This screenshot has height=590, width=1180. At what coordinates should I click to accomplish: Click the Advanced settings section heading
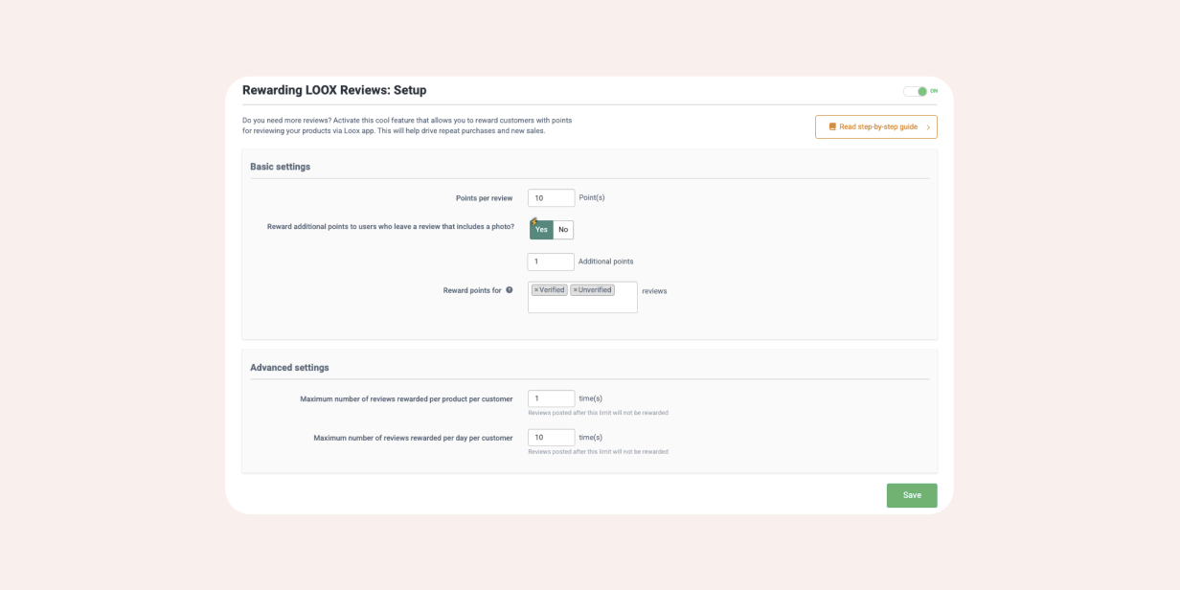point(289,368)
